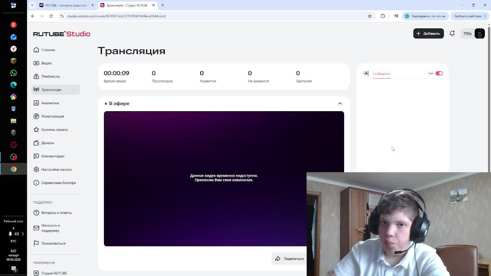Open the Windows Start menu
The width and height of the screenshot is (491, 276).
pyautogui.click(x=13, y=5)
